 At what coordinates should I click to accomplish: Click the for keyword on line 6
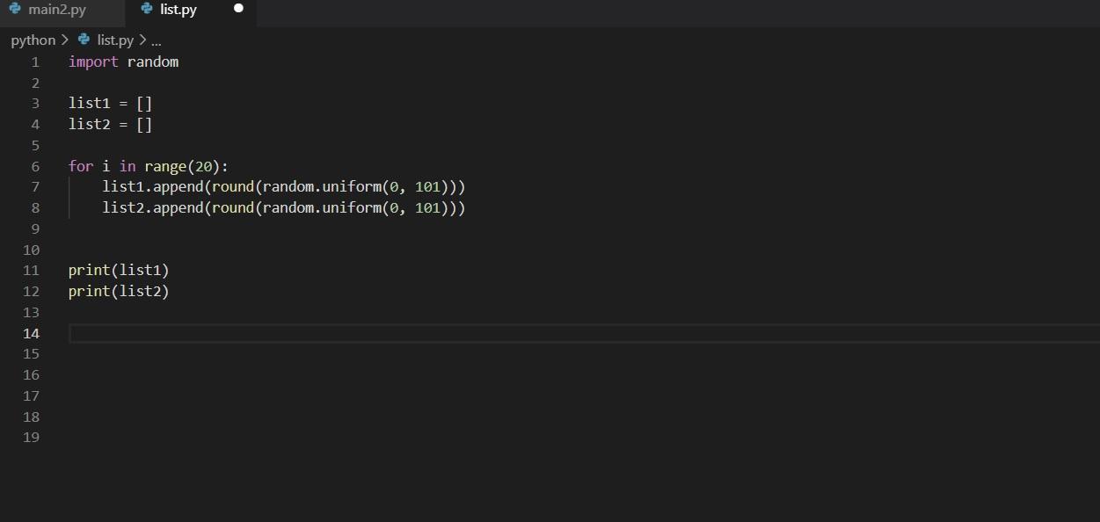click(x=80, y=166)
